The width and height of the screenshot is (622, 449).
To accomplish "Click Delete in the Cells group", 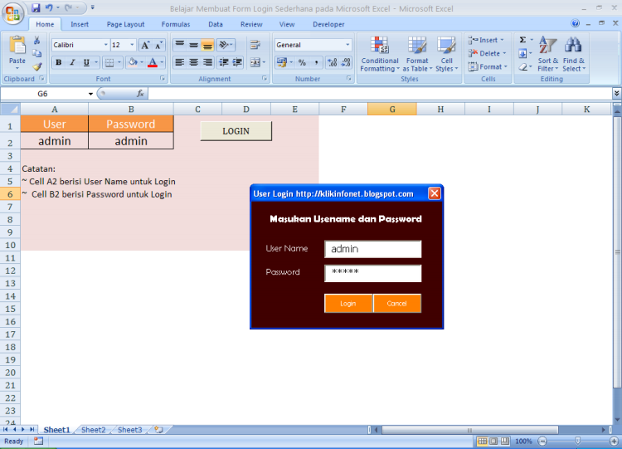I will 488,53.
